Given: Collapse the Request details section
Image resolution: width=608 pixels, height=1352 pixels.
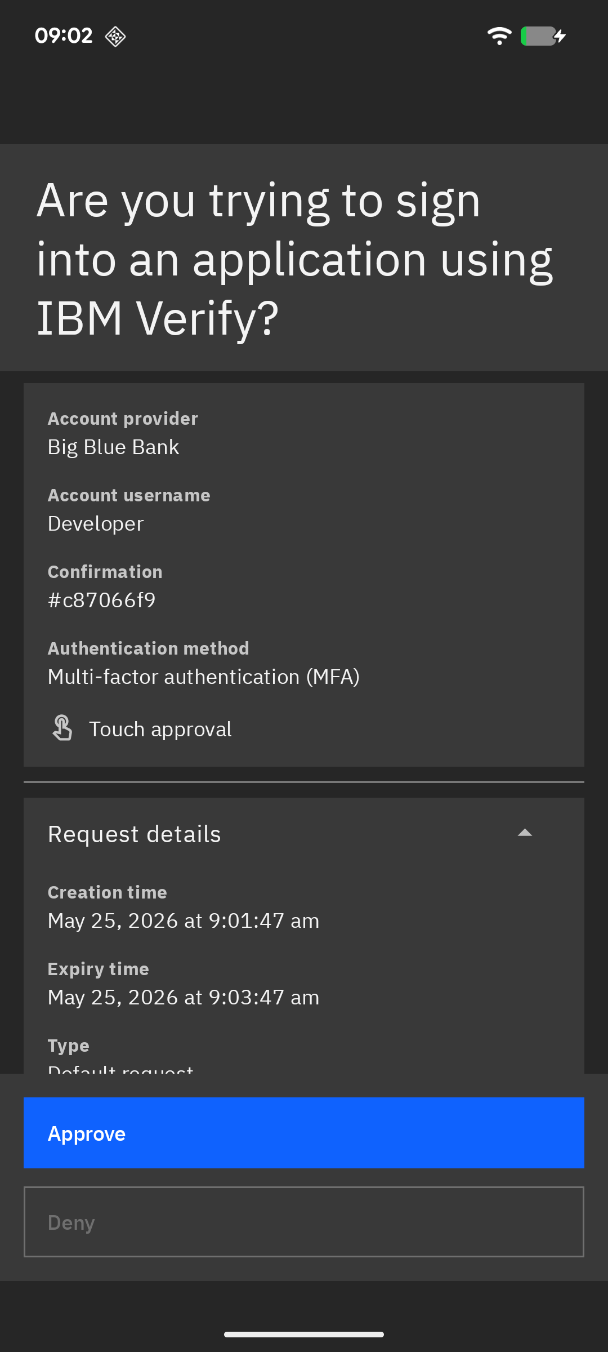Looking at the screenshot, I should (x=525, y=833).
